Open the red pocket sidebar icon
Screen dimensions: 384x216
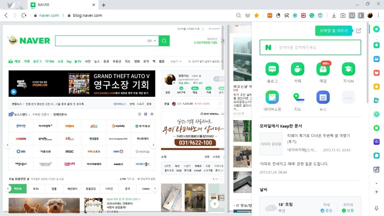pyautogui.click(x=376, y=73)
